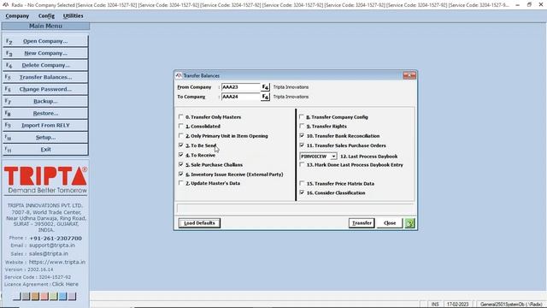Uncheck the To Be Send option
547x308 pixels.
(x=180, y=145)
